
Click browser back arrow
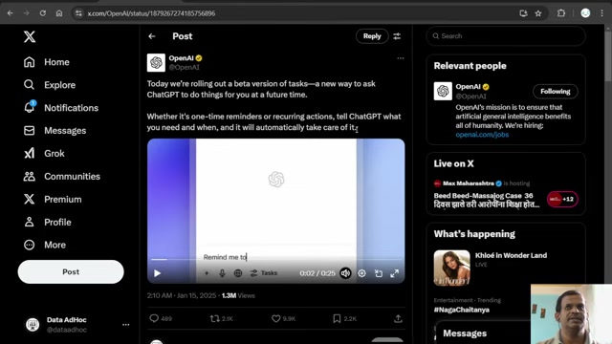click(11, 13)
